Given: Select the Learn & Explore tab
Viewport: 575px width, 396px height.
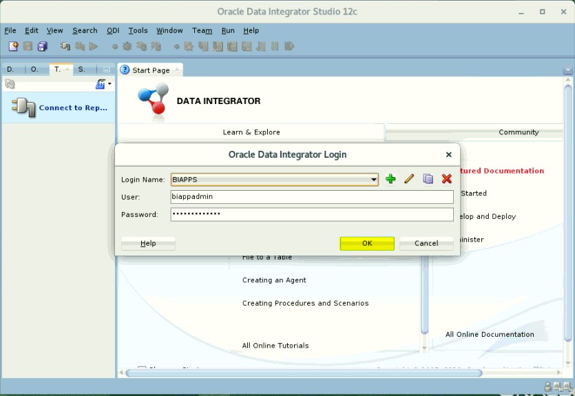Looking at the screenshot, I should (x=251, y=132).
